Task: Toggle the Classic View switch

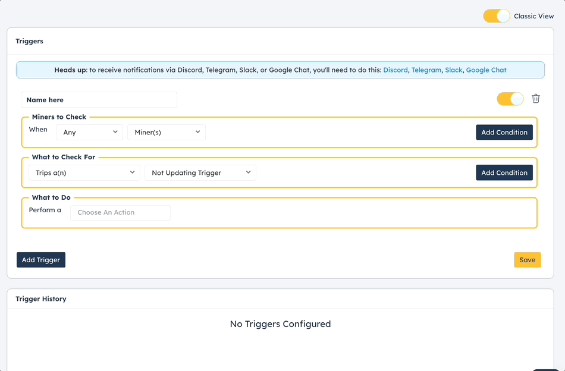Action: (x=496, y=16)
